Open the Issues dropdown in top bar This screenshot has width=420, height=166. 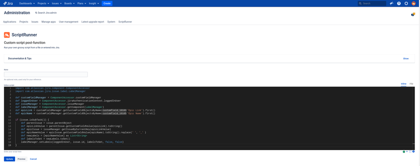56,3
